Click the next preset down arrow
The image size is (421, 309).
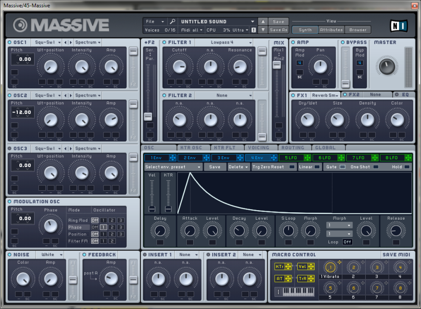pyautogui.click(x=263, y=30)
